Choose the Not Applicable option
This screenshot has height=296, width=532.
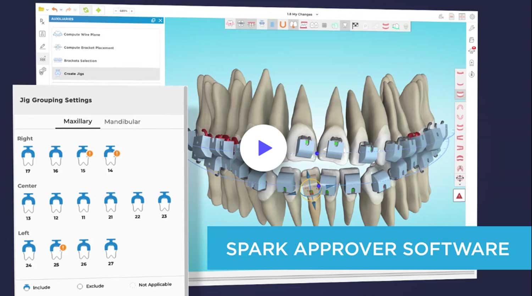pyautogui.click(x=133, y=285)
